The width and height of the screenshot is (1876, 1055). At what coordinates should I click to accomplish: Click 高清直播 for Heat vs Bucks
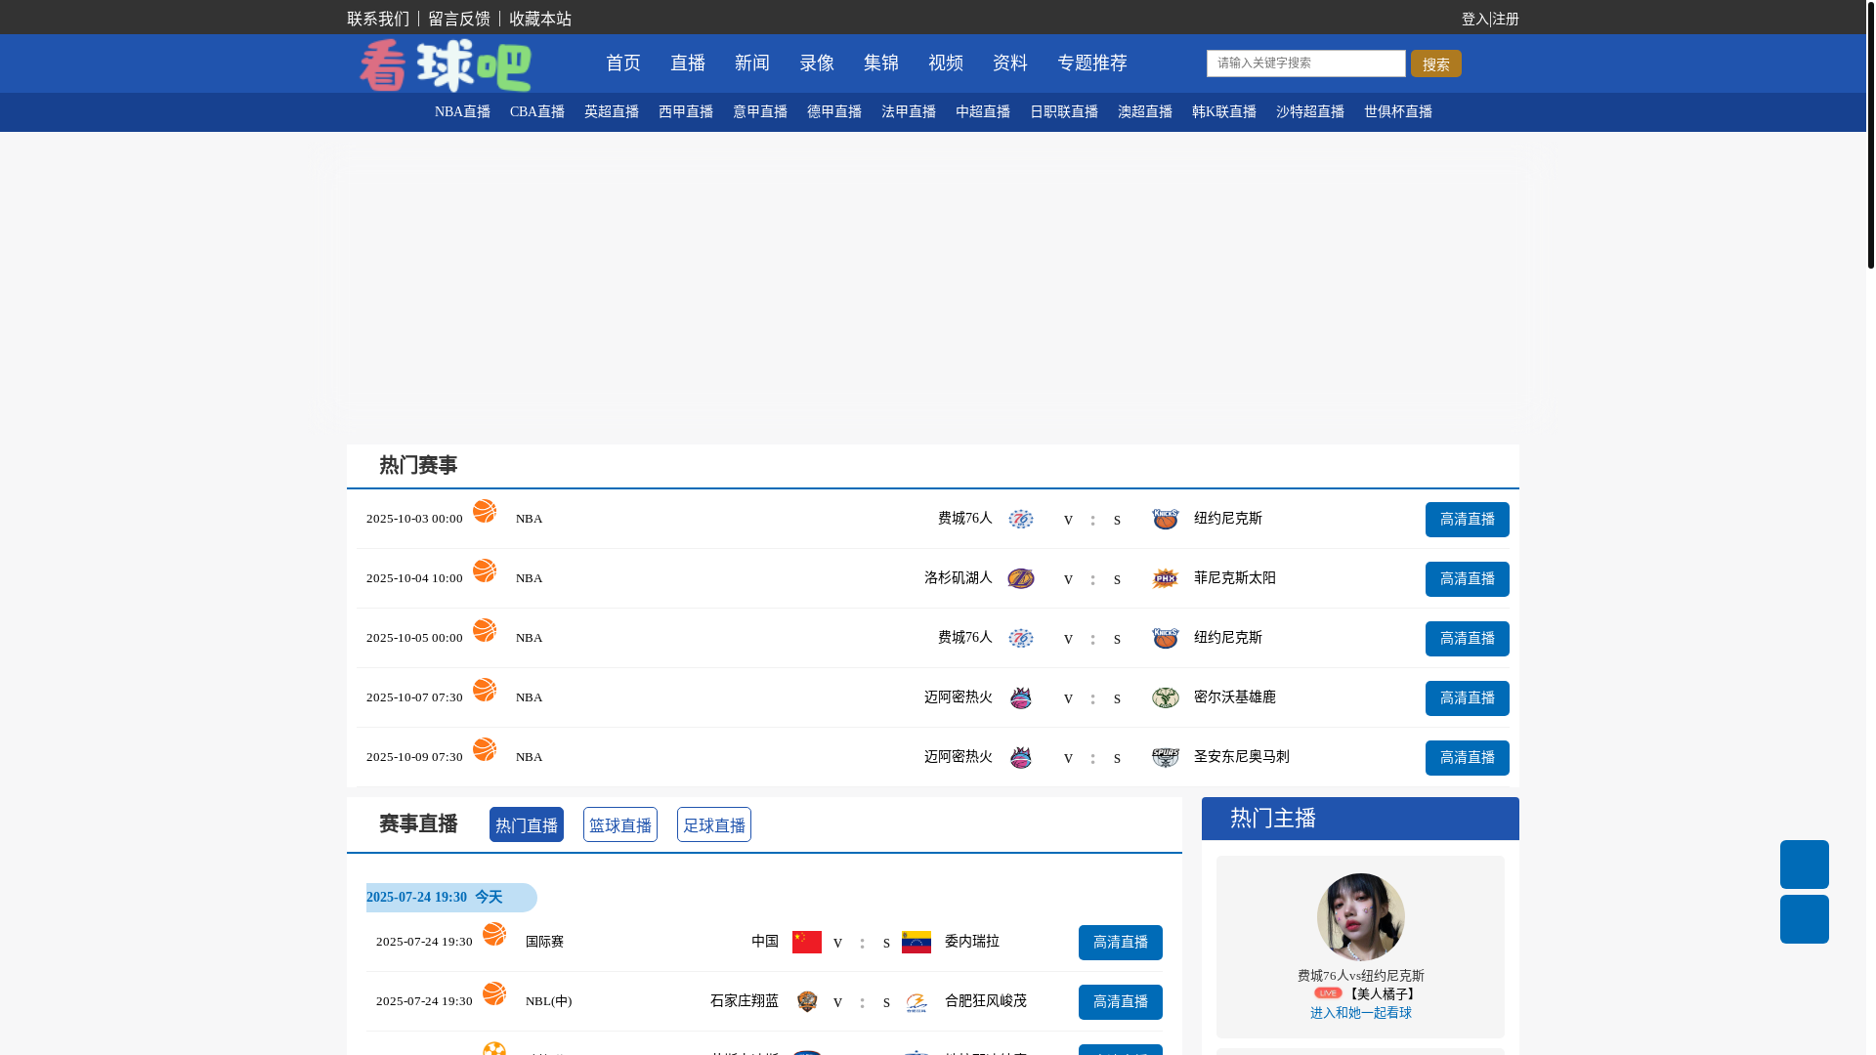click(1468, 698)
